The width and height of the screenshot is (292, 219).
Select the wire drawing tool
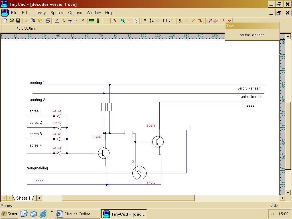pos(64,21)
